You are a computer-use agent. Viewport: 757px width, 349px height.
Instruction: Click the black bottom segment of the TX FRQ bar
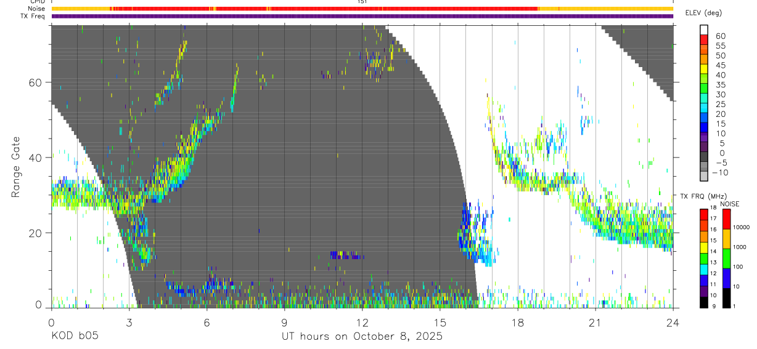[x=704, y=302]
